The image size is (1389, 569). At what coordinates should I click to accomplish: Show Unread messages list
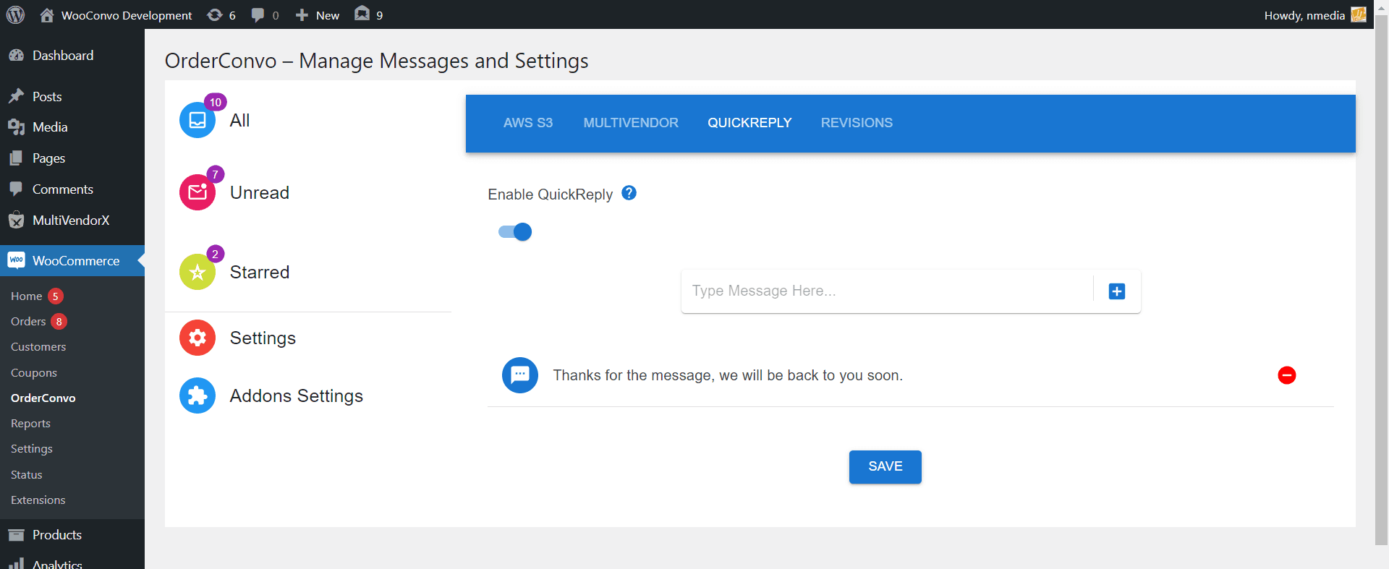[x=260, y=193]
